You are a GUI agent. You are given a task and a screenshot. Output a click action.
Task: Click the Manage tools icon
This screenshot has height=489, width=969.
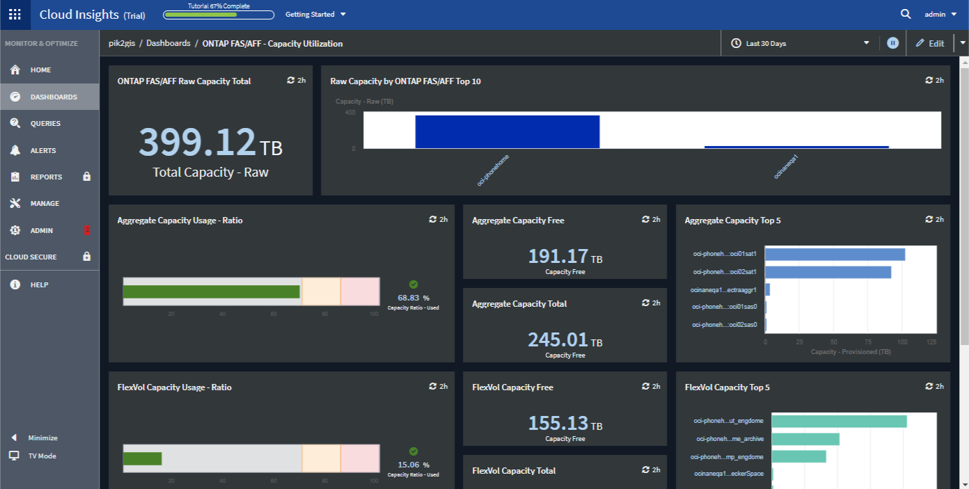[x=15, y=204]
